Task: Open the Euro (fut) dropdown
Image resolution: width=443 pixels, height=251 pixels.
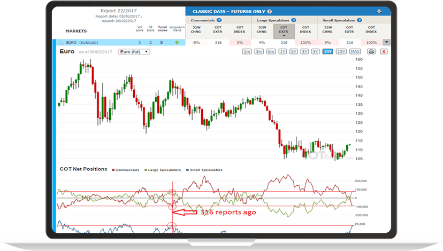Action: (134, 52)
